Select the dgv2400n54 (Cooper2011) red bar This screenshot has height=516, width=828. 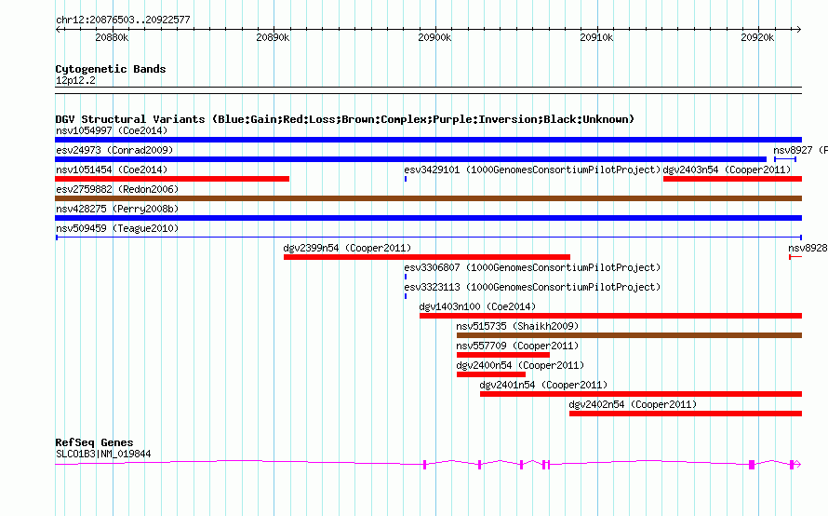pyautogui.click(x=491, y=374)
